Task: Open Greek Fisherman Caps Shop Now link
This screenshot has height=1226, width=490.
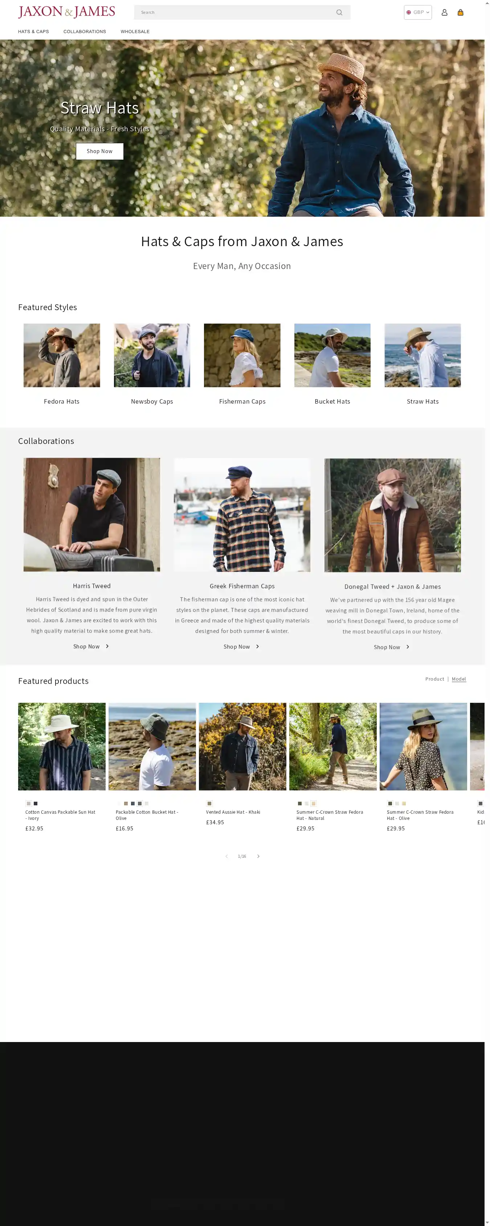Action: click(x=241, y=646)
